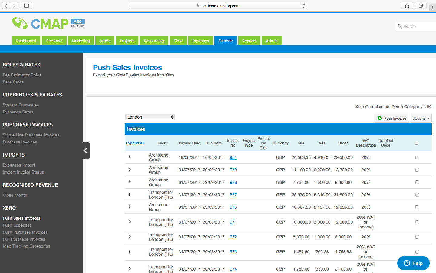The width and height of the screenshot is (436, 273).
Task: Open the Expenses tab
Action: tap(200, 41)
